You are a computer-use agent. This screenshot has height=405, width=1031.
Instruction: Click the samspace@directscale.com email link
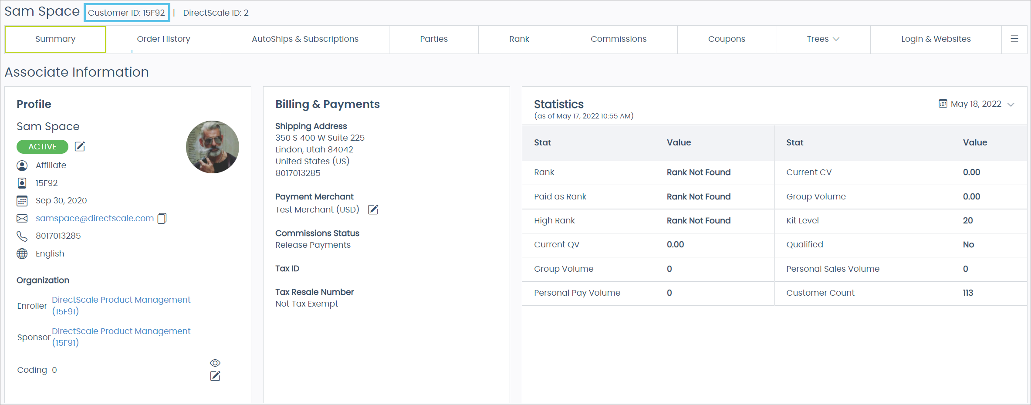coord(95,218)
